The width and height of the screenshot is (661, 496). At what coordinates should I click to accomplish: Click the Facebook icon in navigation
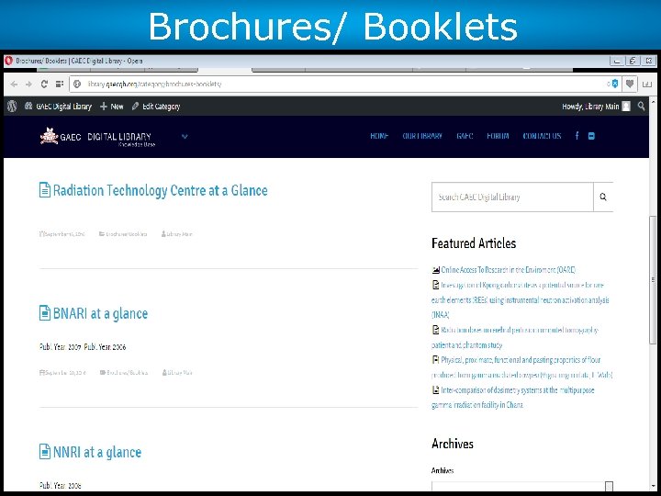pos(577,135)
